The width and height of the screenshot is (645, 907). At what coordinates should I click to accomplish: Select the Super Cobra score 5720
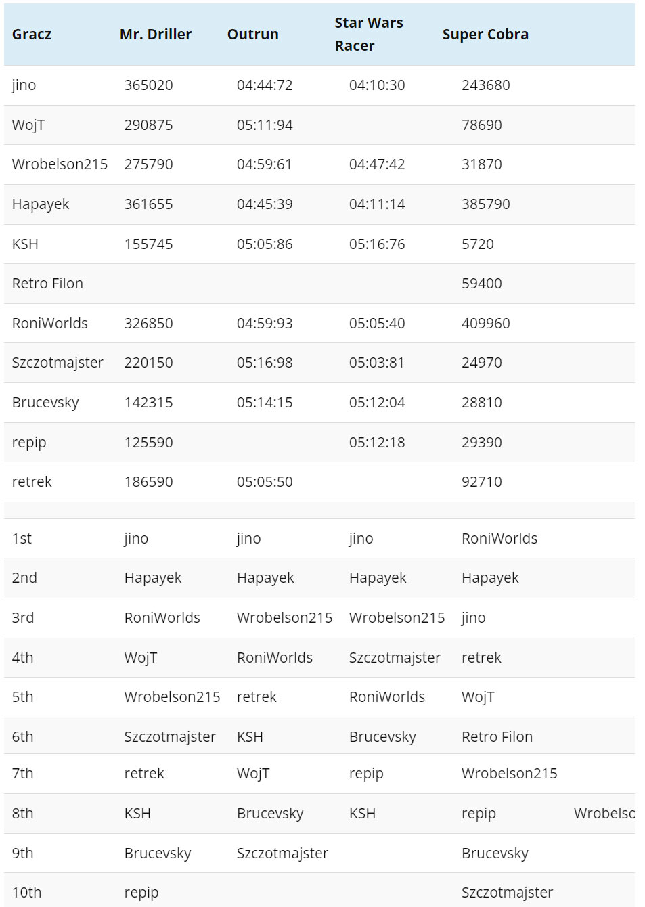(477, 244)
